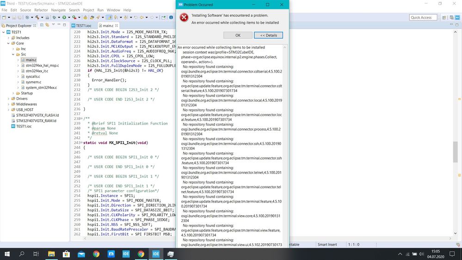Click the volume icon in system tray
462x260 pixels.
pos(421,254)
